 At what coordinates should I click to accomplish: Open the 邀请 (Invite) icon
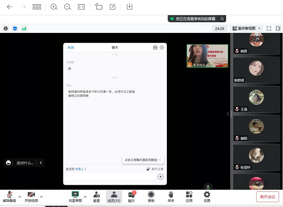[96, 196]
